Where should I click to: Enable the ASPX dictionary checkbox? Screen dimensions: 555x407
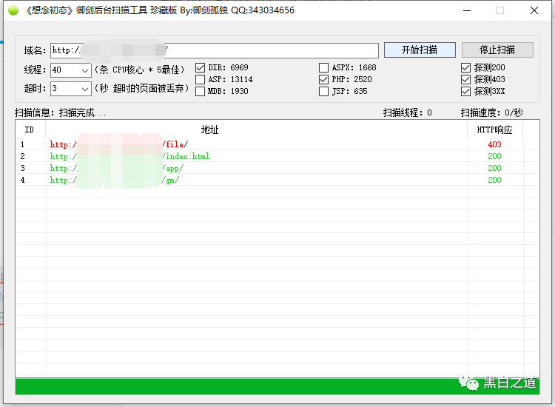click(323, 67)
